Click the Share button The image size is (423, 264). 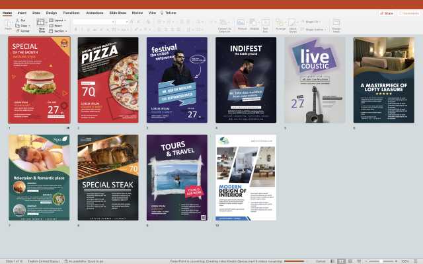tap(386, 13)
